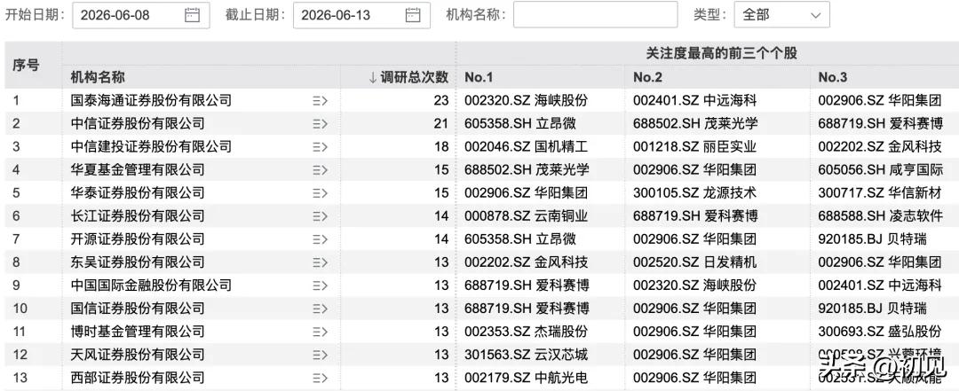Click survey count 23 in row 1

tap(441, 100)
